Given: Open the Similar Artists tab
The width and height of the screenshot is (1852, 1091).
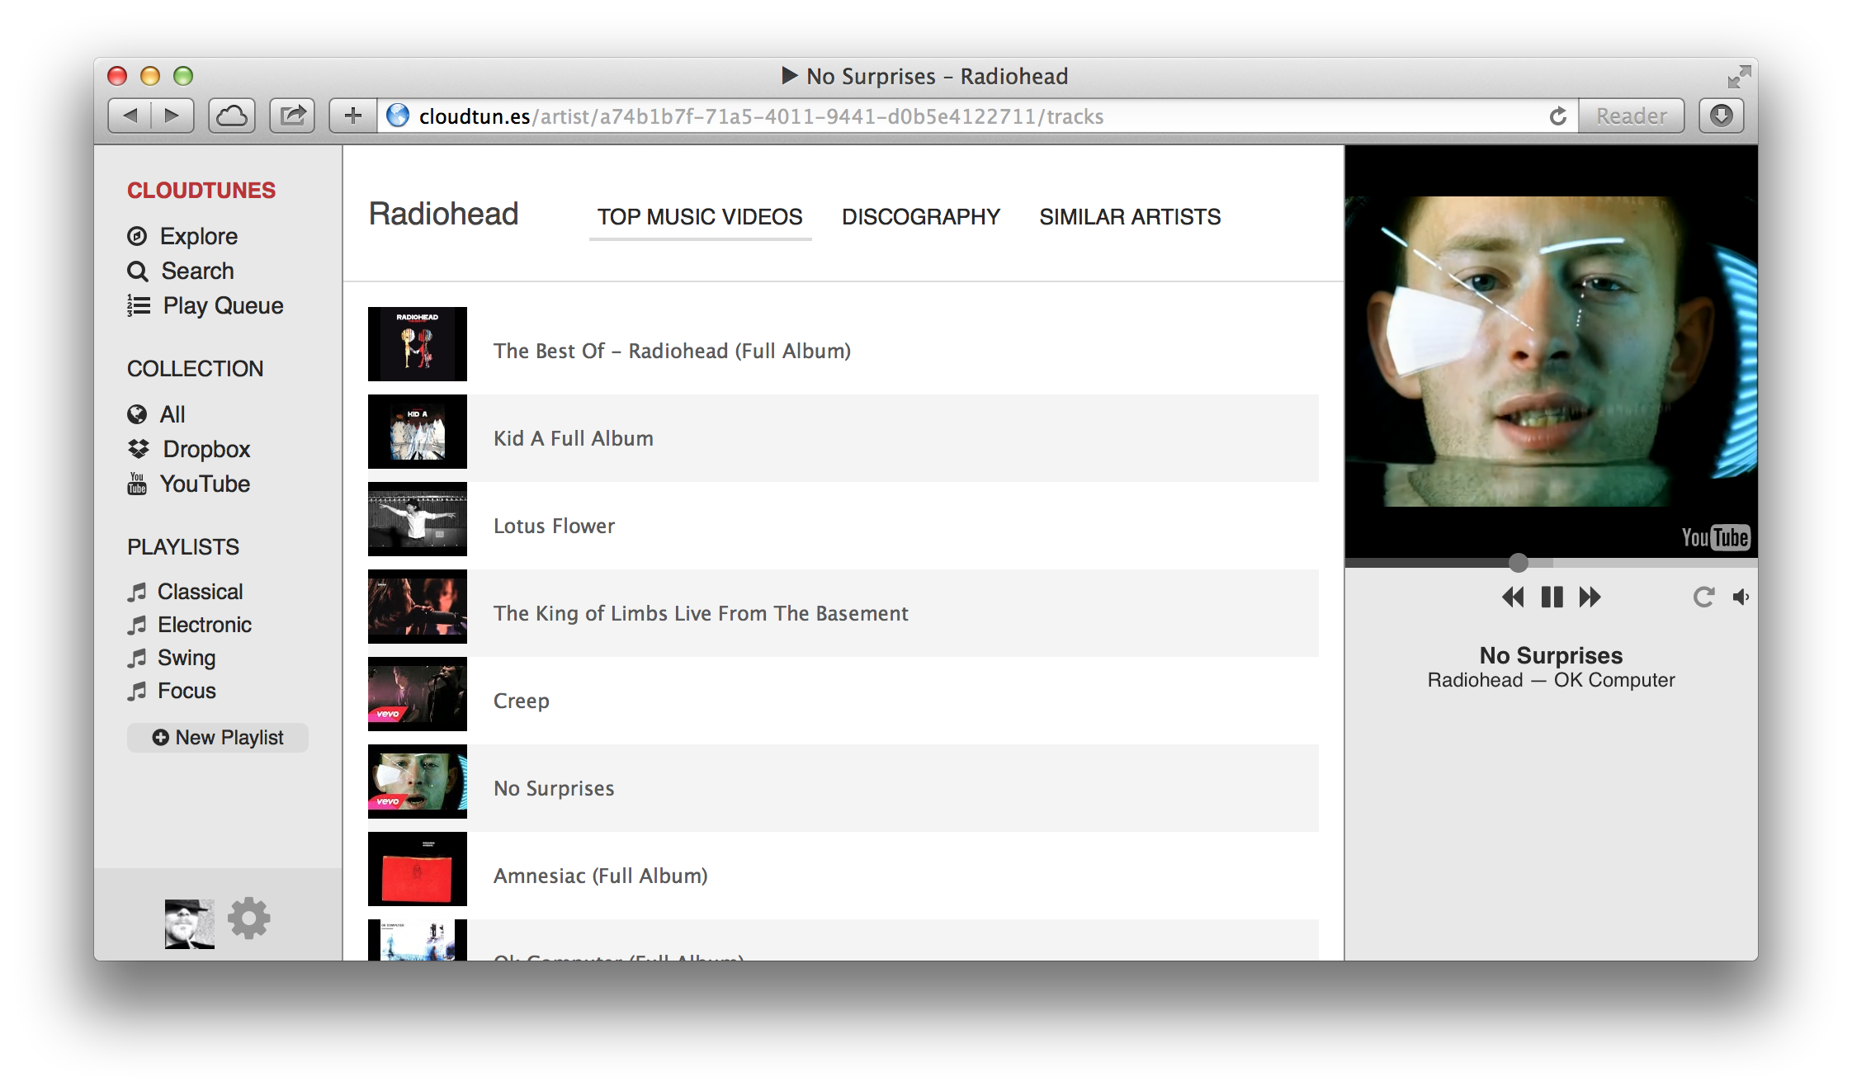Looking at the screenshot, I should (1130, 217).
